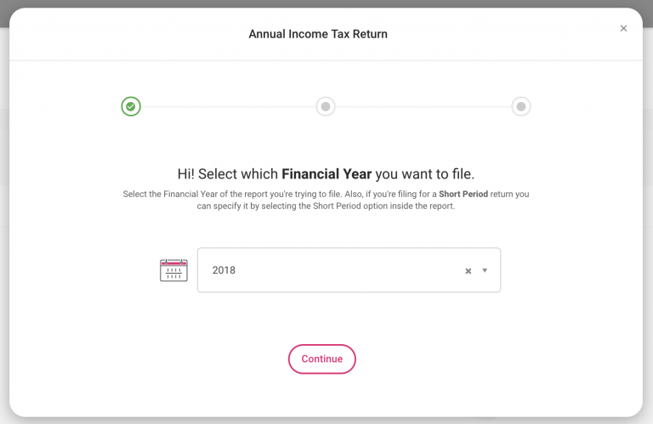
Task: Expand the year dropdown arrow
Action: (485, 270)
